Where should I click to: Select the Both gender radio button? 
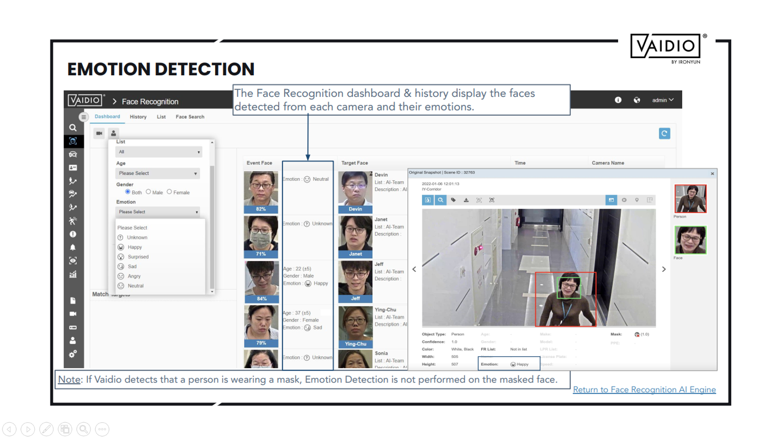pos(128,192)
